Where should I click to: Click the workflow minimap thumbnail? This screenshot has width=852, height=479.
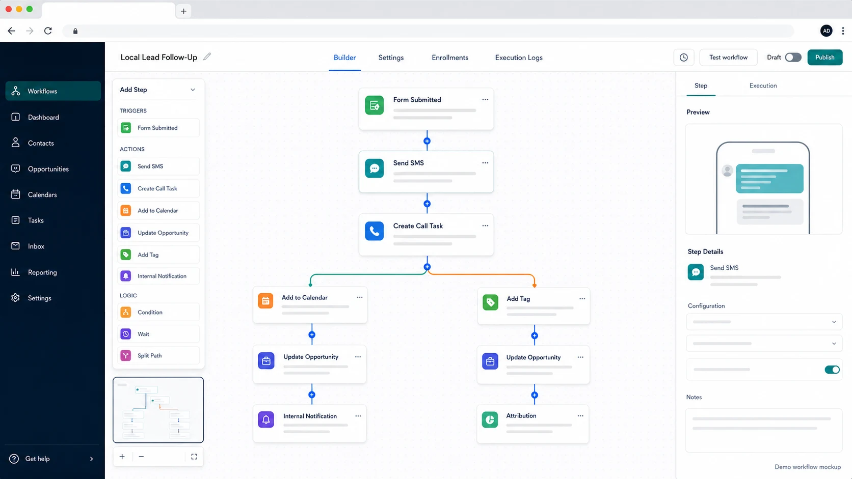pos(158,410)
